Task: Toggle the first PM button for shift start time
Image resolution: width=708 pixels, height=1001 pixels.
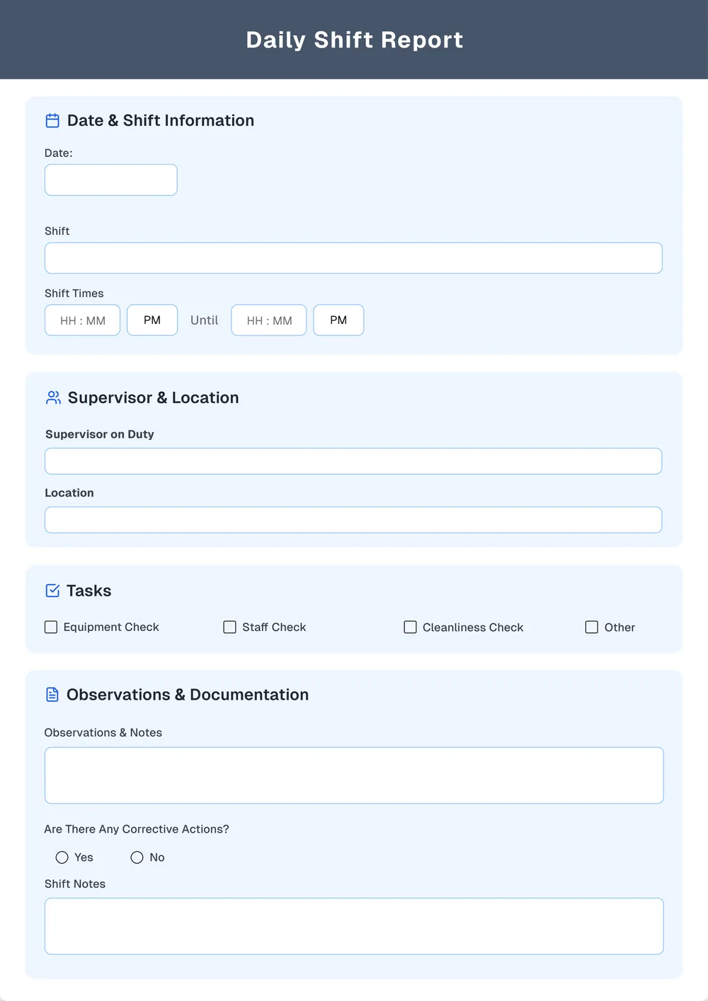Action: (x=152, y=320)
